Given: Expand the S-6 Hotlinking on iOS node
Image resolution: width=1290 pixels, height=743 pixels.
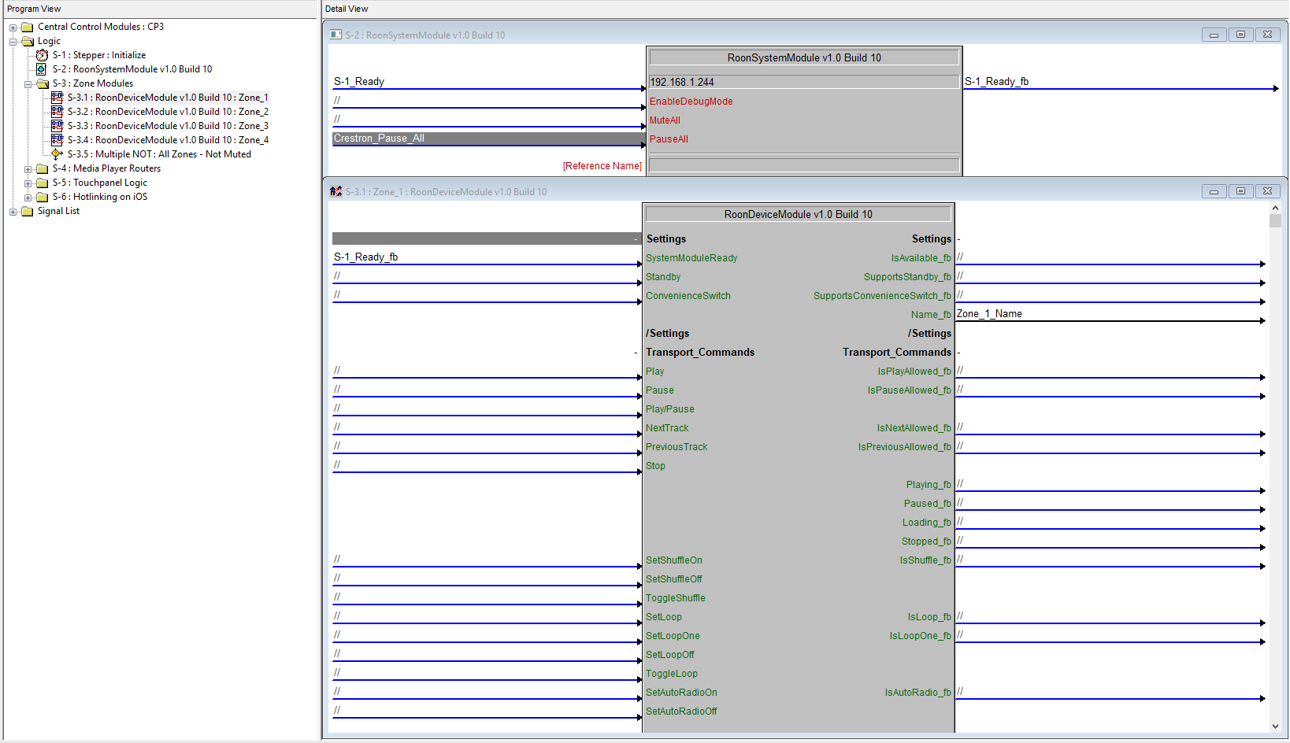Looking at the screenshot, I should (28, 198).
